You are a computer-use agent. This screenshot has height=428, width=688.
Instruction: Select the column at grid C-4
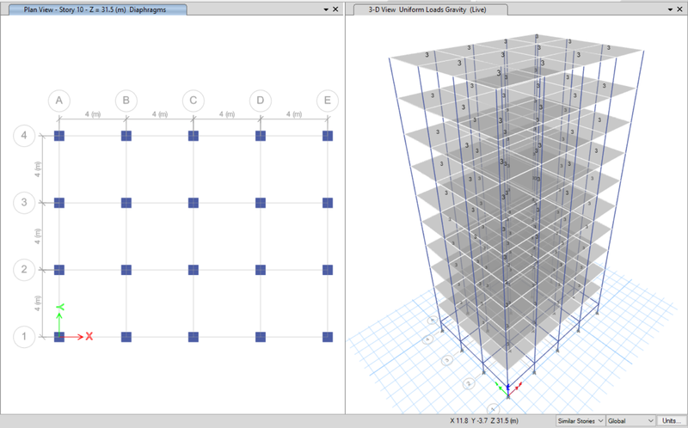point(193,136)
